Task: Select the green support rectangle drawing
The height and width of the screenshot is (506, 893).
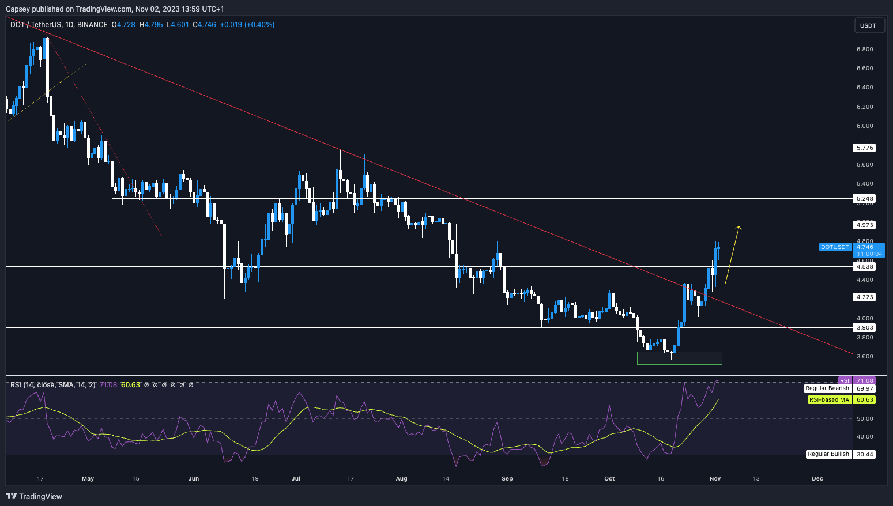Action: 679,358
